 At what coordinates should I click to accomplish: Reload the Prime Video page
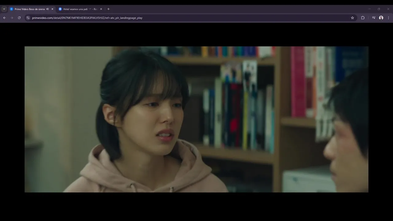coord(19,18)
